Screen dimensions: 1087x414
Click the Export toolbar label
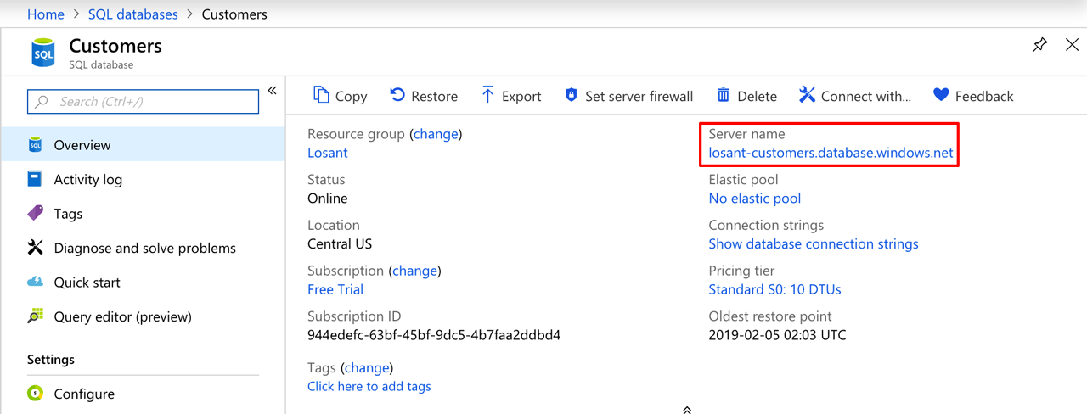[521, 96]
